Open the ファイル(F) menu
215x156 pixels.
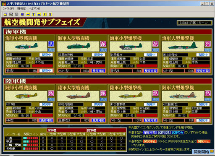pos(8,9)
